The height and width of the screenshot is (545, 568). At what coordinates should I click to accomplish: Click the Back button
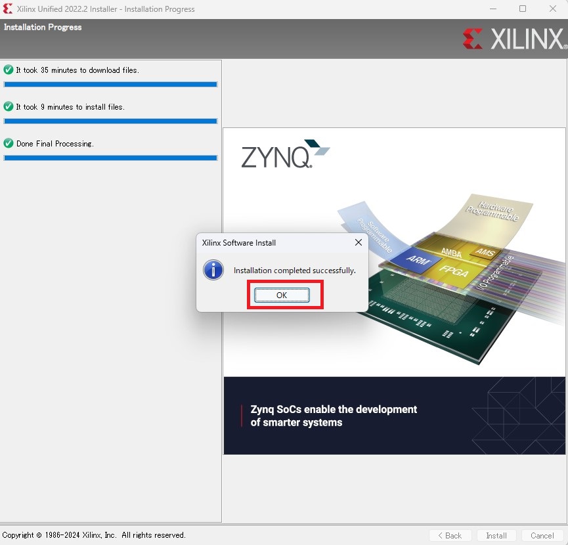click(x=450, y=535)
